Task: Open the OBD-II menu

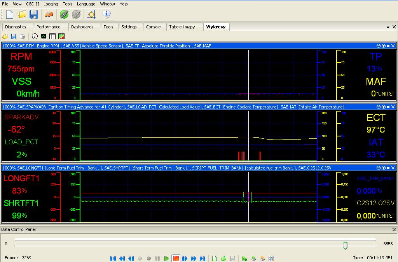Action: (32, 4)
